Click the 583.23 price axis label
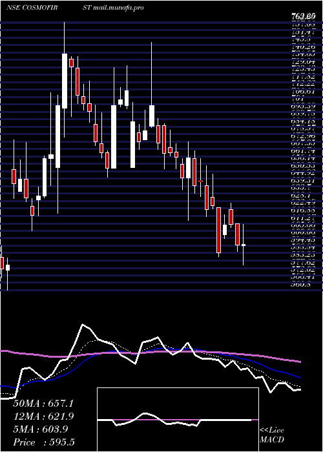323x452 pixels. pyautogui.click(x=304, y=255)
